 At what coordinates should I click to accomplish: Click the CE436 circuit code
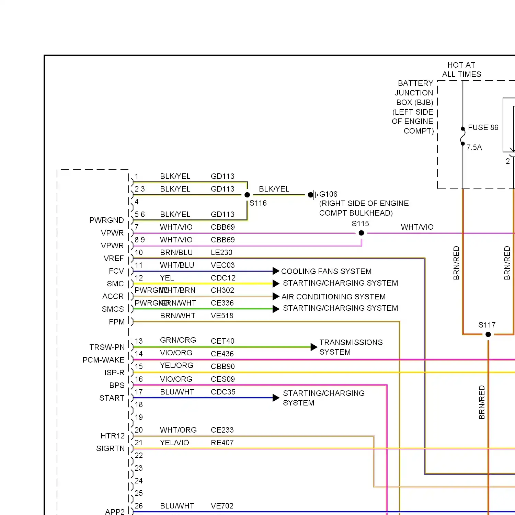tap(222, 354)
